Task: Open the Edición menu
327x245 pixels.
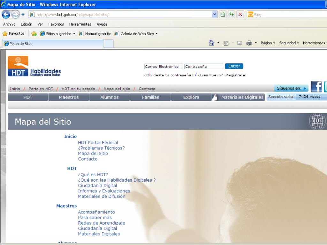Action: (27, 24)
